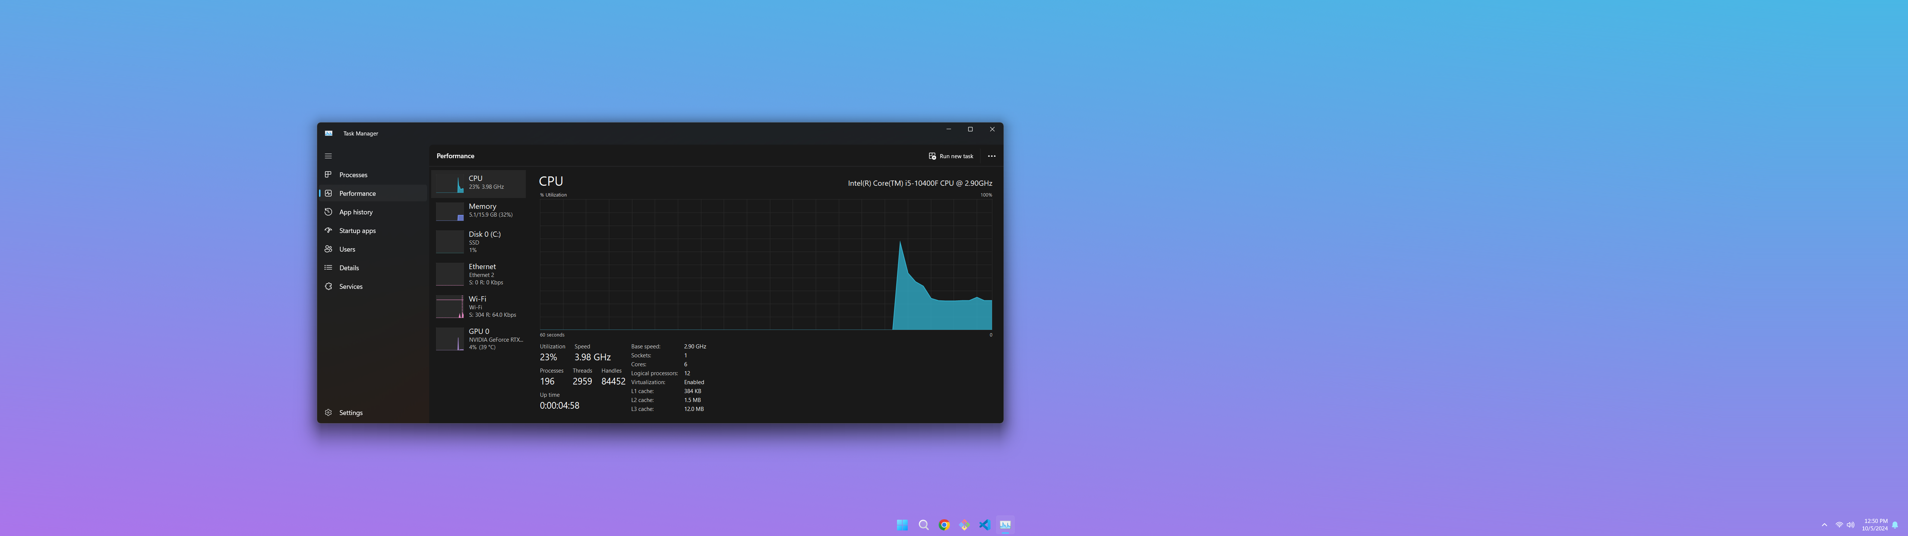Expand the three-dots more options menu

tap(991, 156)
